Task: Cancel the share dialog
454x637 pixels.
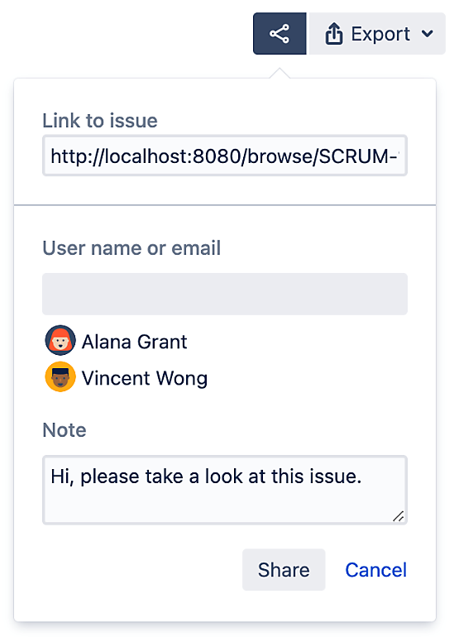Action: [375, 570]
